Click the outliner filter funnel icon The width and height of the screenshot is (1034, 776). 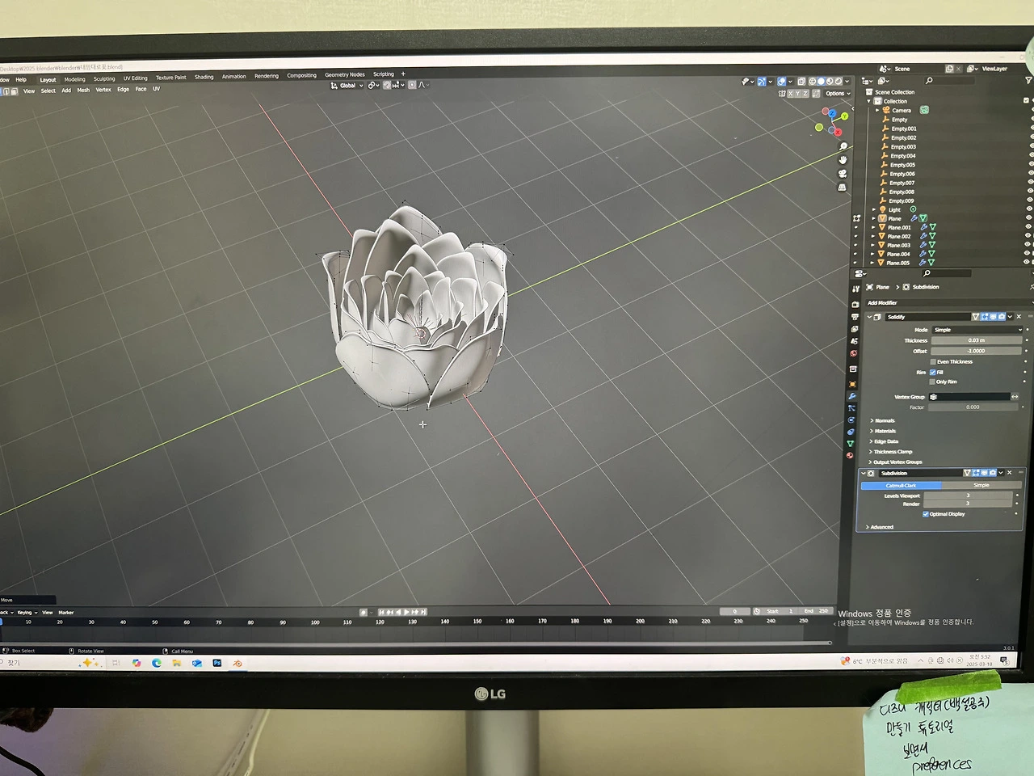pyautogui.click(x=1028, y=81)
